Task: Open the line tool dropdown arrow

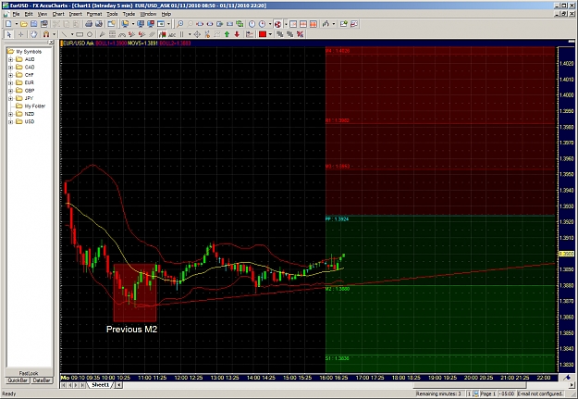Action: [x=72, y=34]
